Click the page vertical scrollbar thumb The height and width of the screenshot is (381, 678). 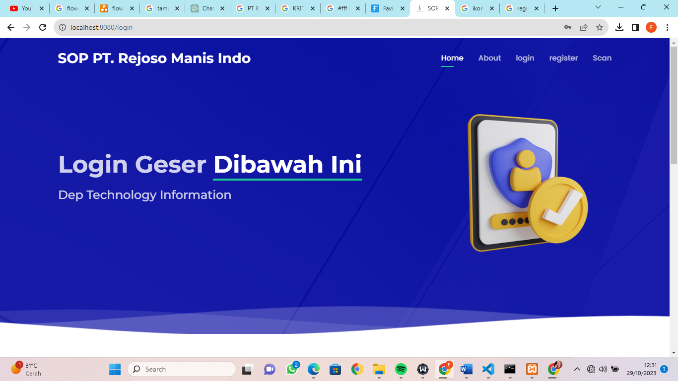674,105
